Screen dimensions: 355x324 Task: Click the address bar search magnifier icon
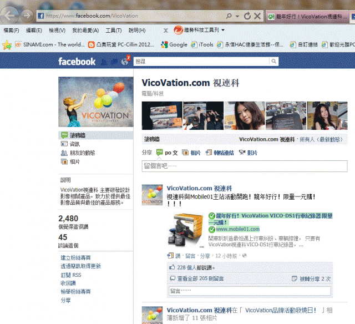tap(229, 16)
